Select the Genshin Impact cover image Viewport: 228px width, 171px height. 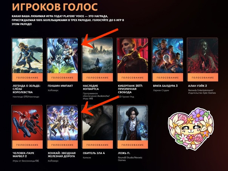coord(63,56)
